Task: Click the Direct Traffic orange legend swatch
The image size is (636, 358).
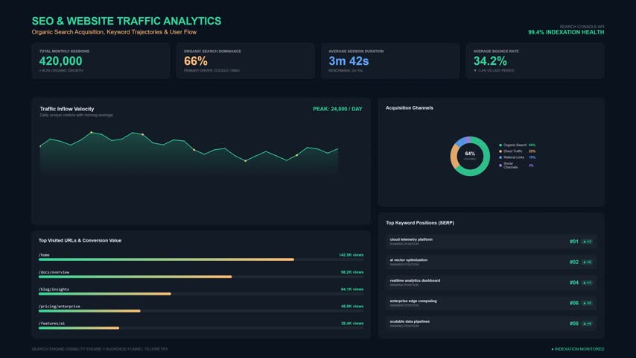Action: pyautogui.click(x=500, y=151)
